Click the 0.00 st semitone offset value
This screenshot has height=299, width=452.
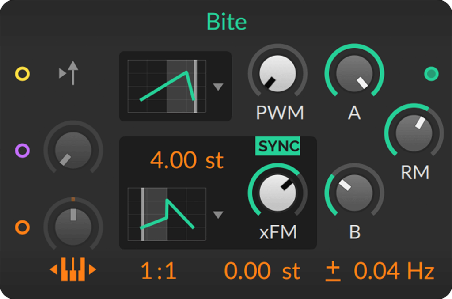point(262,272)
